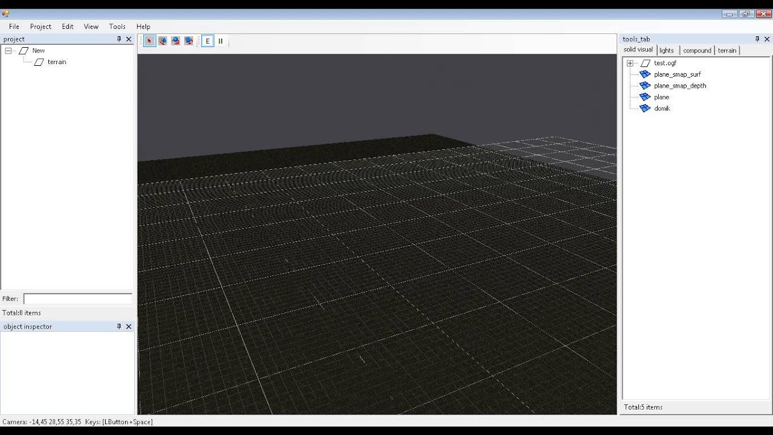Close the tools_tab panel
The width and height of the screenshot is (773, 435).
(x=767, y=39)
